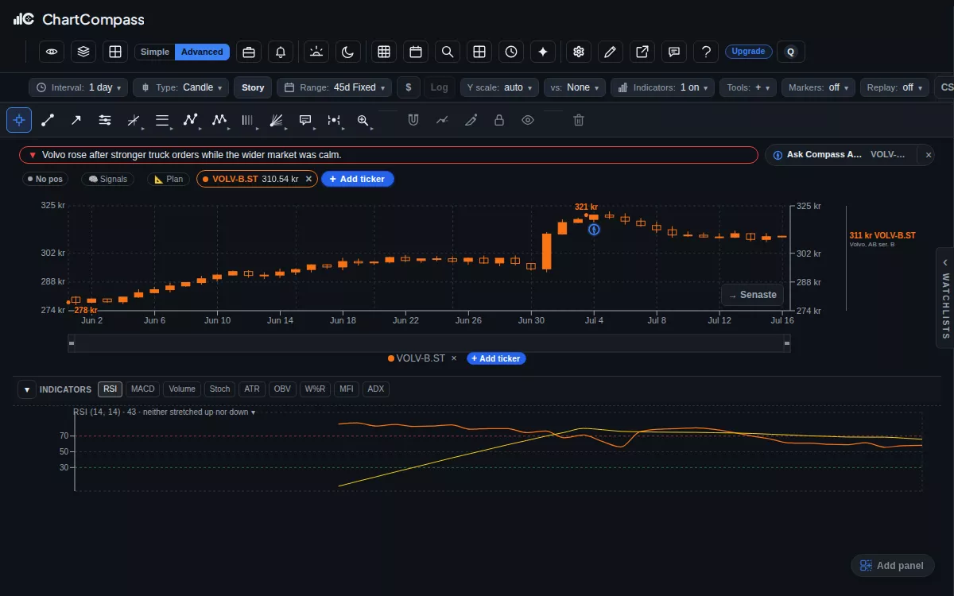Select the zigzag pattern drawing tool
Viewport: 954px width, 596px height.
219,120
